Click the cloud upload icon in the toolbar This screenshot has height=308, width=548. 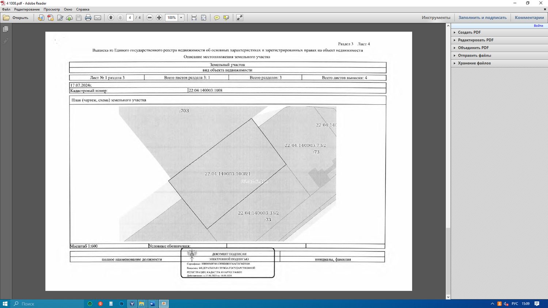[69, 18]
